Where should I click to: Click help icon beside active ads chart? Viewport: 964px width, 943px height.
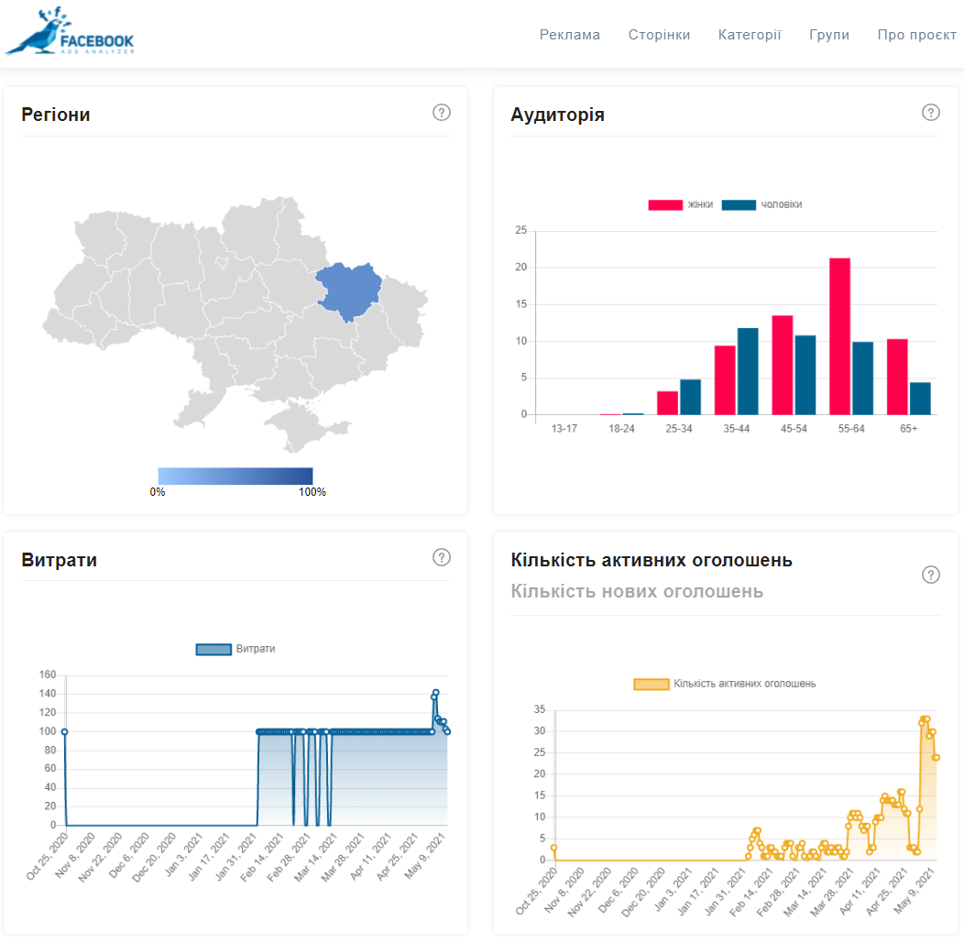(931, 575)
